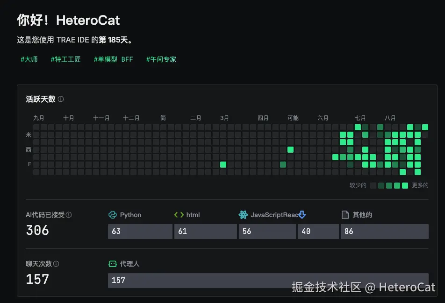This screenshot has height=303, width=445.
Task: Click the Python language icon
Action: 113,215
